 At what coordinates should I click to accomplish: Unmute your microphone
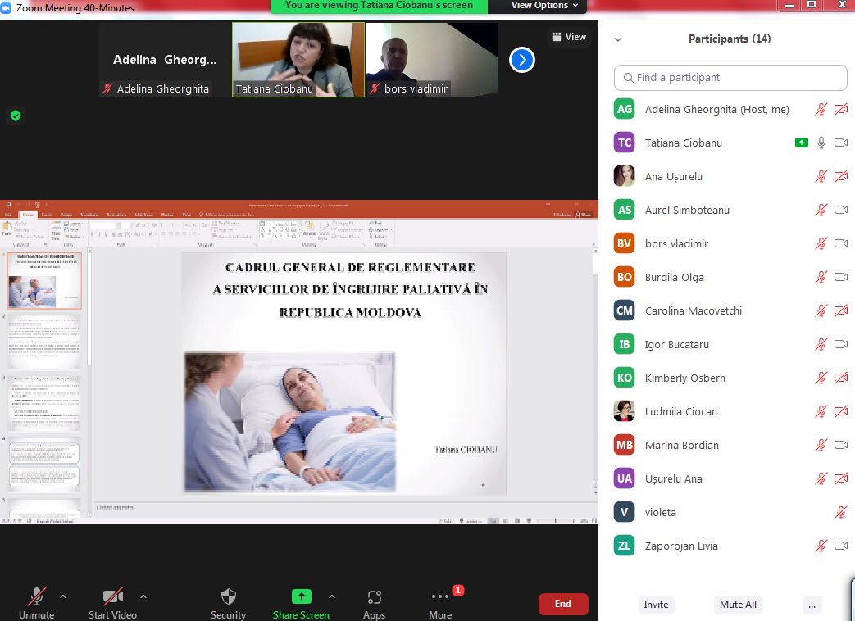(37, 597)
